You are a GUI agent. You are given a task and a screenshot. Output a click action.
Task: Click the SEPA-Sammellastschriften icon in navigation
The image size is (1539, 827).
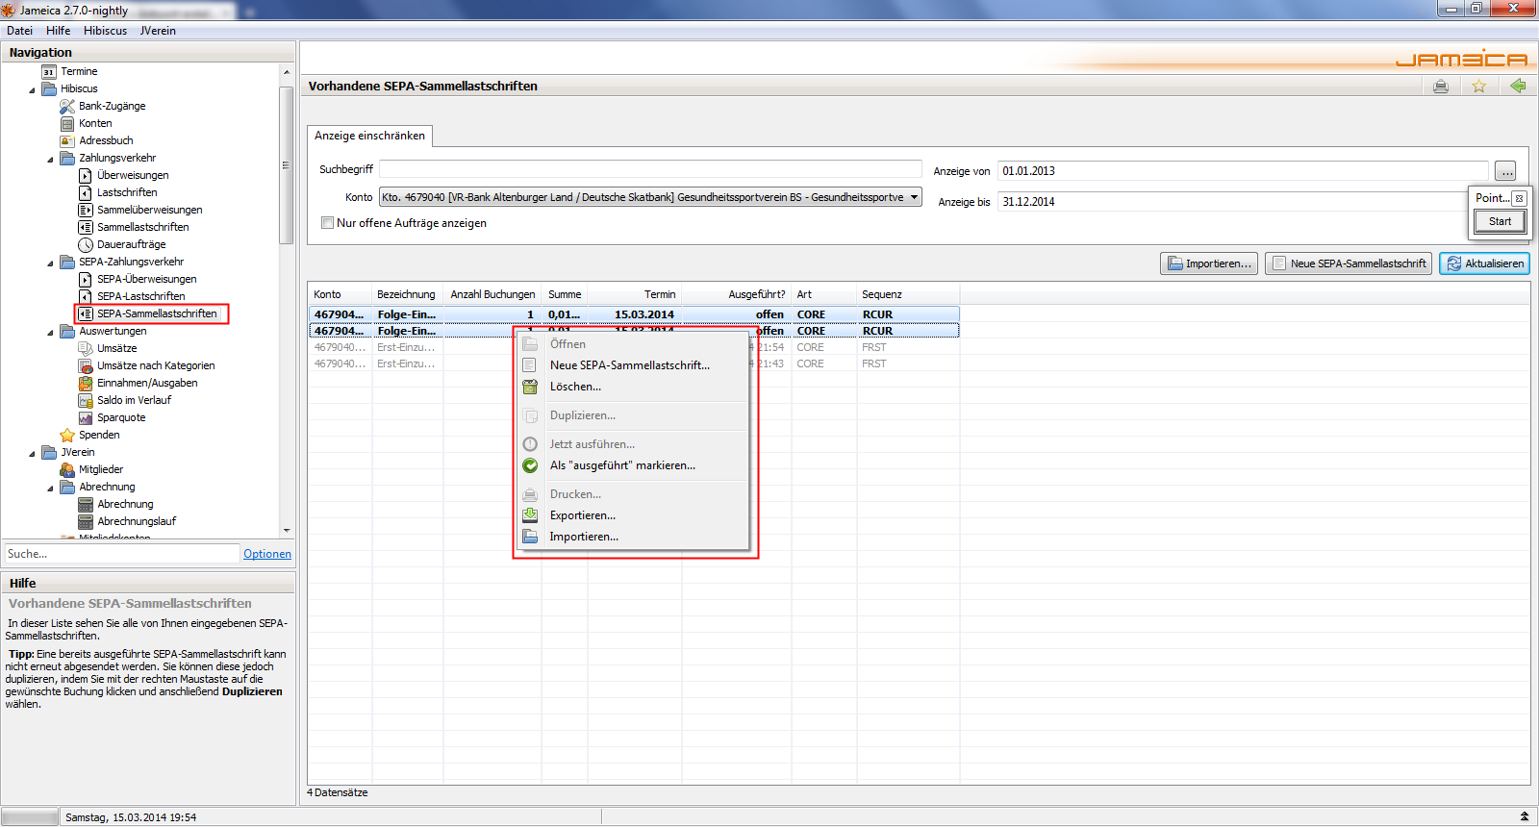[x=86, y=314]
